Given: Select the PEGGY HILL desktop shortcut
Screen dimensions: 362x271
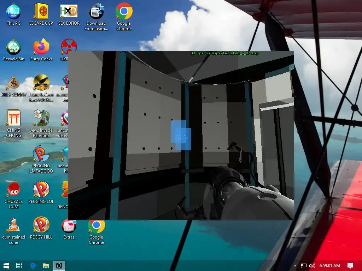Looking at the screenshot, I should (41, 228).
